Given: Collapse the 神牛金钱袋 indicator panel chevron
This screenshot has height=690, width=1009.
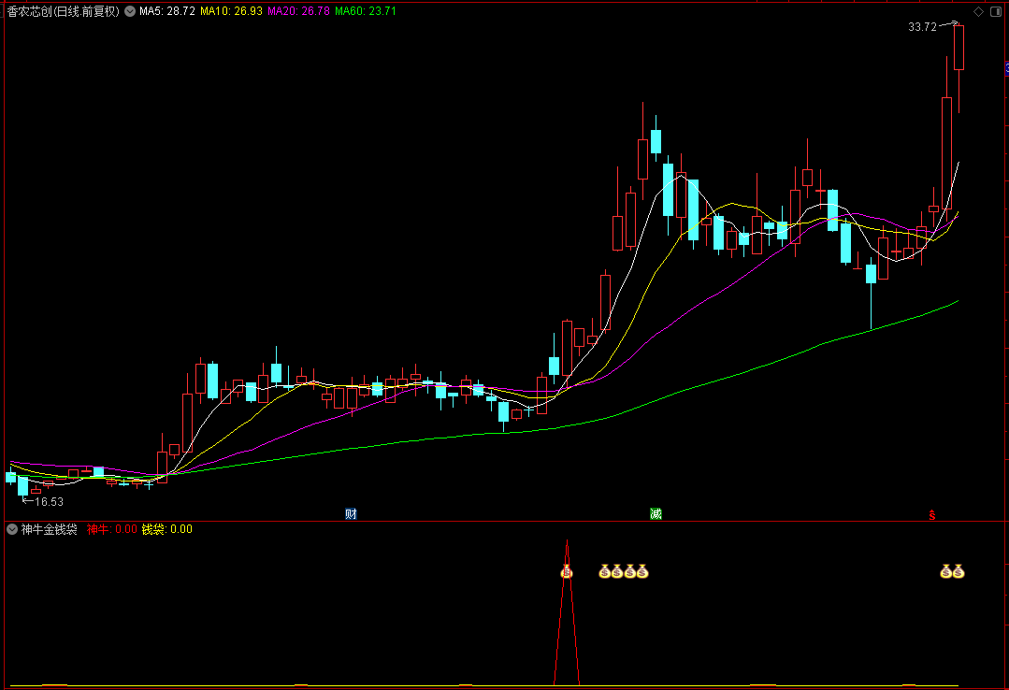Looking at the screenshot, I should pos(12,529).
